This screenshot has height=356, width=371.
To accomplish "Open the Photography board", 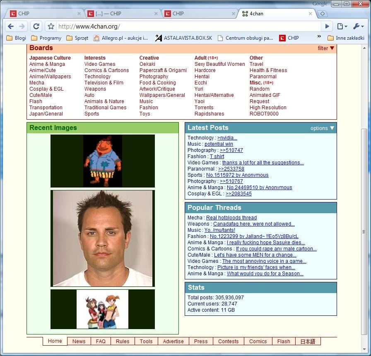I will click(154, 77).
